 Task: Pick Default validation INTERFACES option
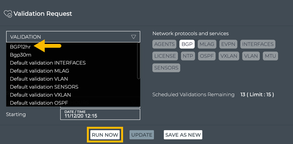[x=48, y=63]
